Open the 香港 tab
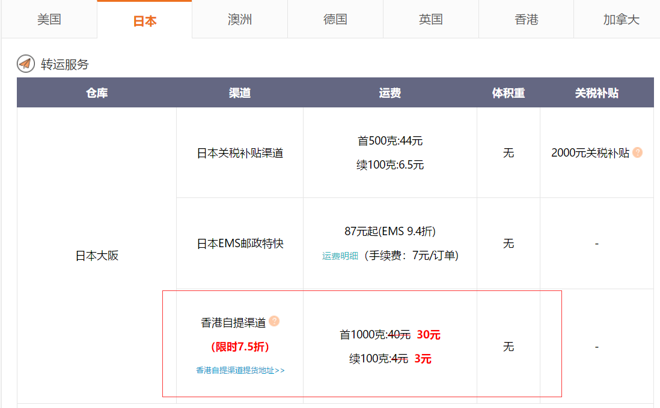This screenshot has width=660, height=408. tap(527, 20)
